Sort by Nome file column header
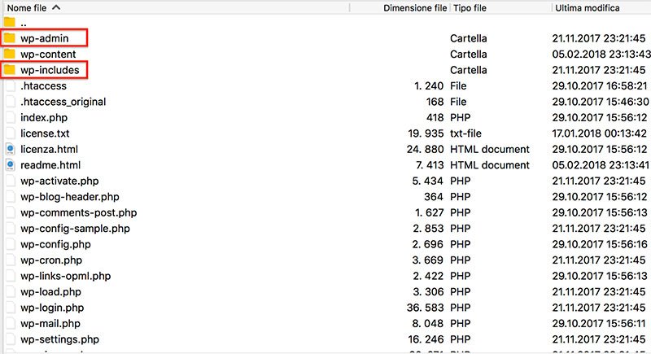The height and width of the screenshot is (354, 651). coord(27,8)
